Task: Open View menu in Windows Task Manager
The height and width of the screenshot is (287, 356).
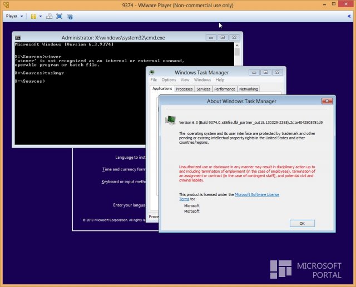Action: (x=185, y=80)
